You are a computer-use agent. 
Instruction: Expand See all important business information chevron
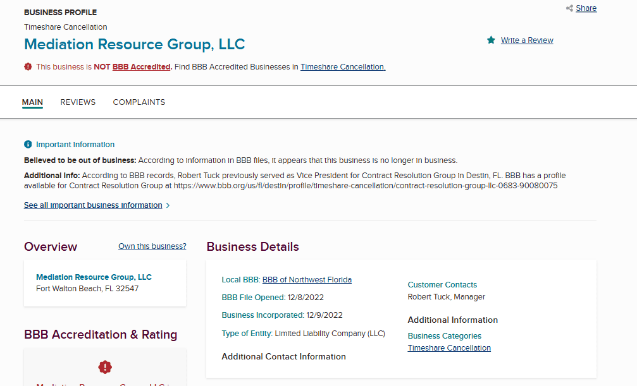(168, 205)
